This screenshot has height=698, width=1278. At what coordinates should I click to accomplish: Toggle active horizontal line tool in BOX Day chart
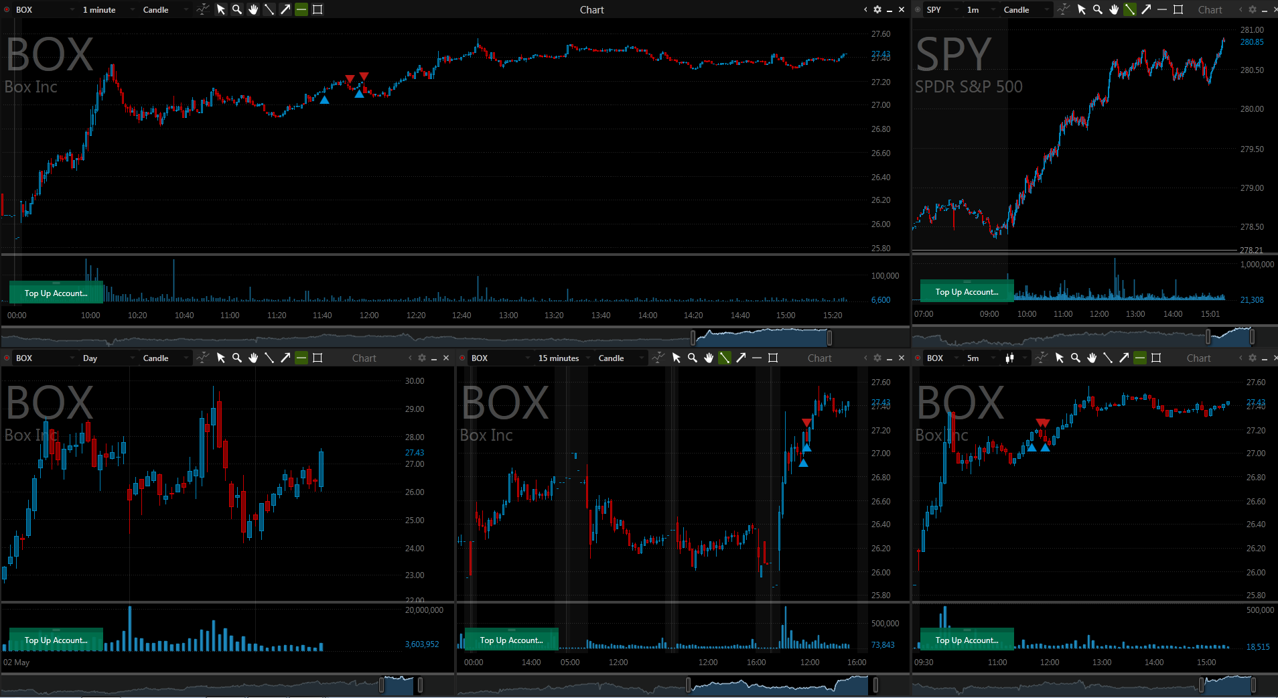click(301, 358)
